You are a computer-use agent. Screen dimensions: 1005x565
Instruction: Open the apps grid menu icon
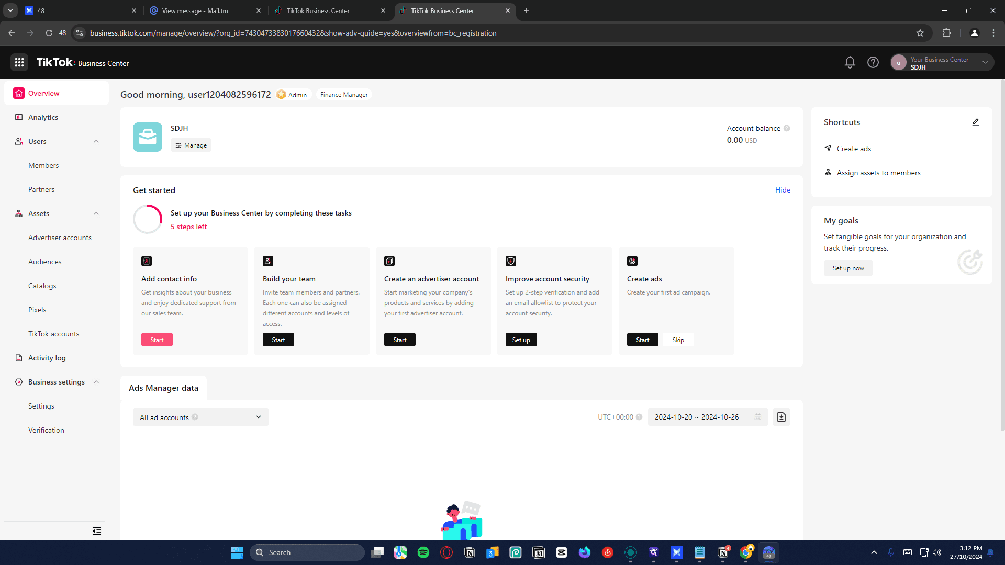19,63
